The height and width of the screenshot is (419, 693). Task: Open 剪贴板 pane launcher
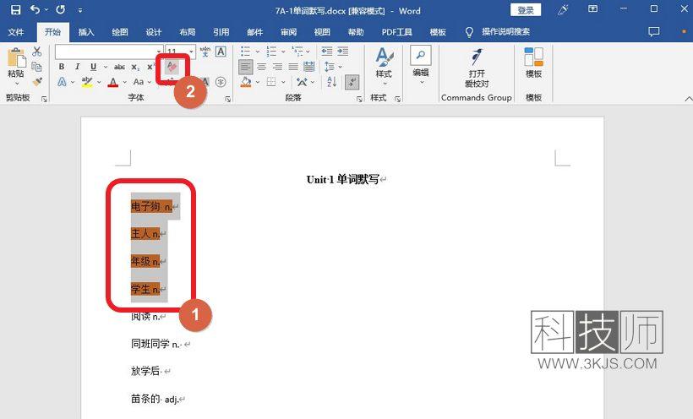(x=44, y=99)
